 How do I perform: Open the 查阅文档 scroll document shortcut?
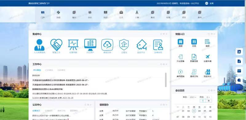coord(194,72)
